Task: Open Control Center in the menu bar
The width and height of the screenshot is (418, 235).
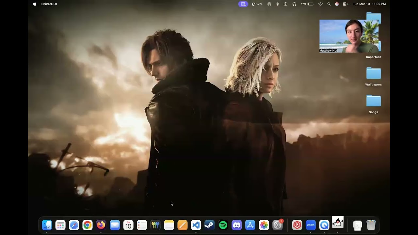Action: (346, 4)
